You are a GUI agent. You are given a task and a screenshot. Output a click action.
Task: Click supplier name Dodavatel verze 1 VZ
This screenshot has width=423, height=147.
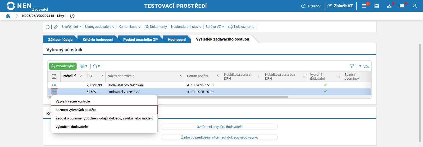pyautogui.click(x=124, y=92)
